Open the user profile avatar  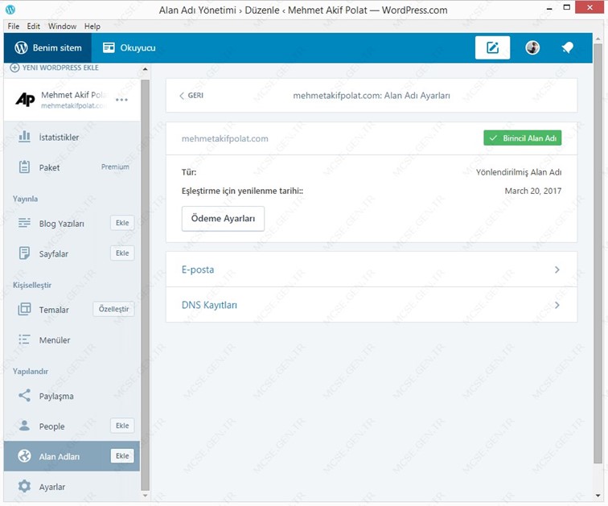pyautogui.click(x=532, y=47)
